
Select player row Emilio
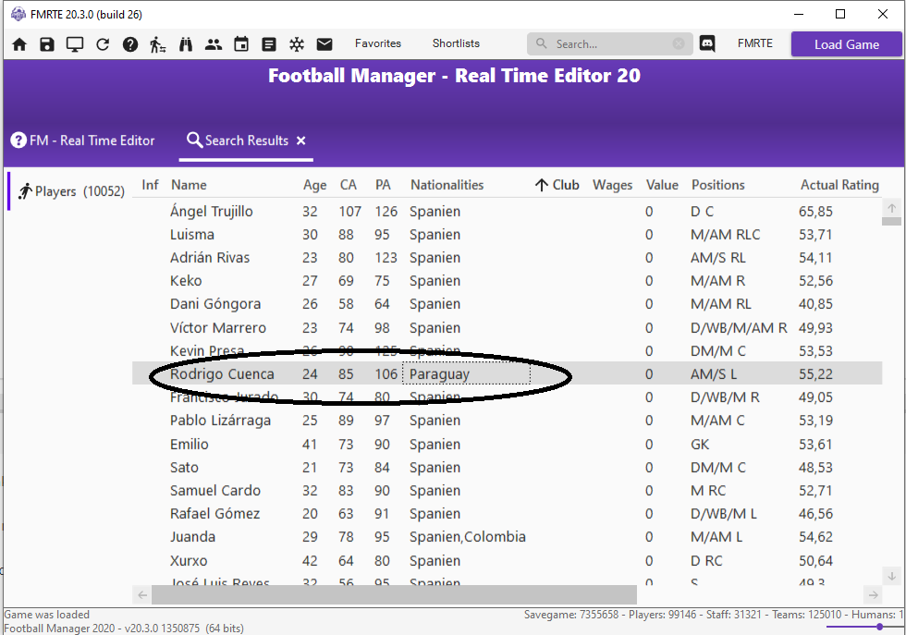pos(508,445)
